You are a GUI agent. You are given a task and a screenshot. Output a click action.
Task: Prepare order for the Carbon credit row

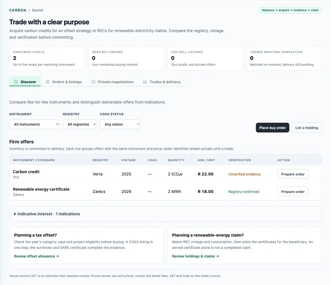tap(293, 174)
